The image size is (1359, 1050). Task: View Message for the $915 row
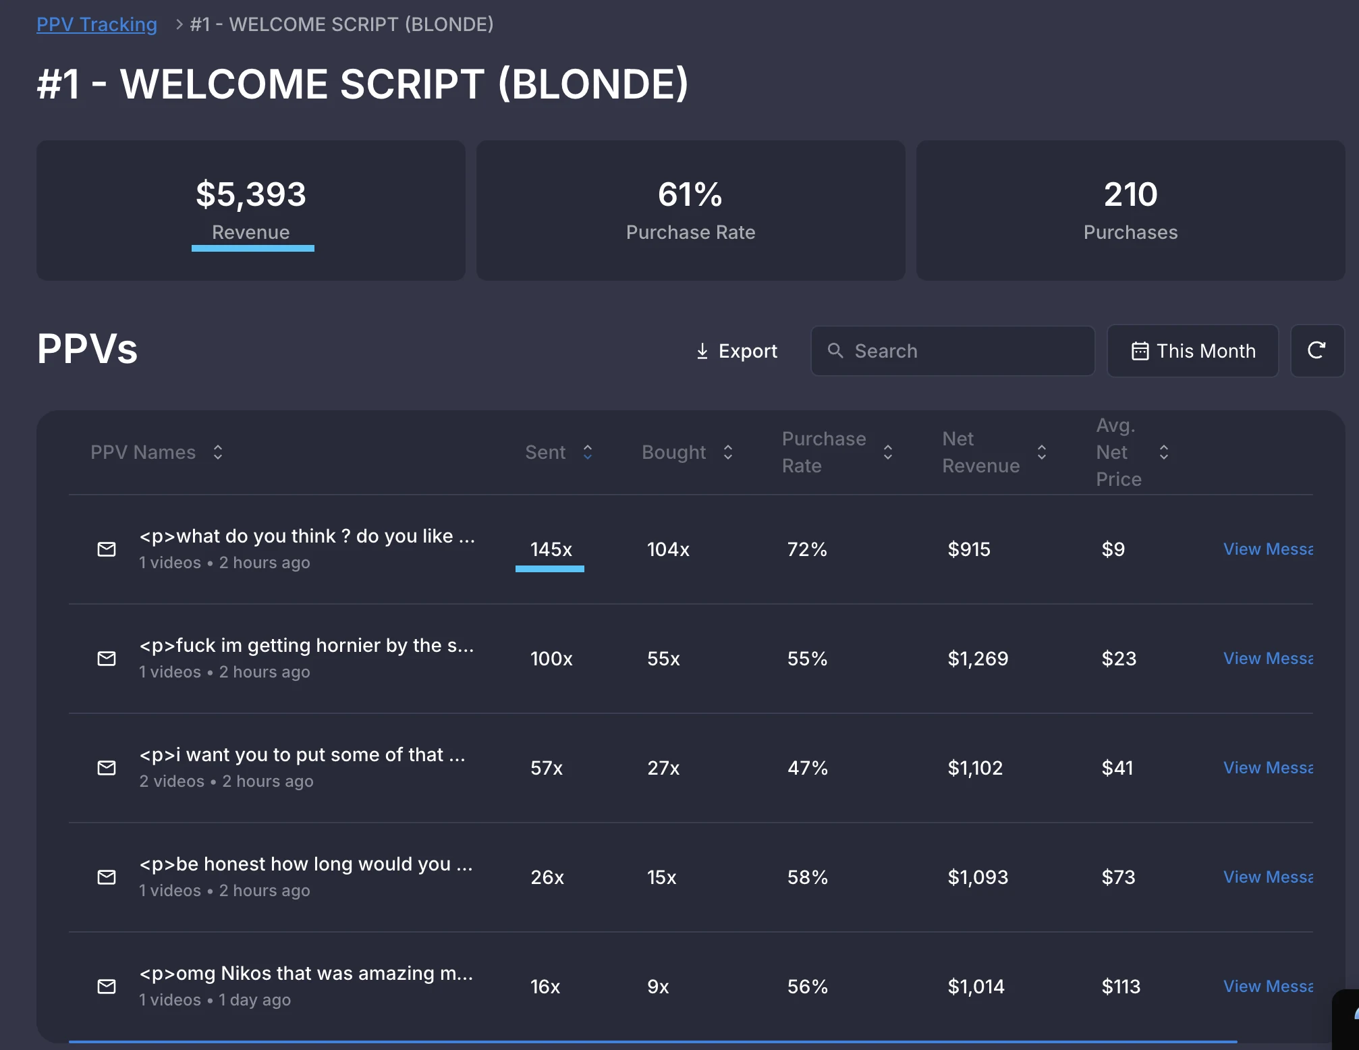point(1268,549)
